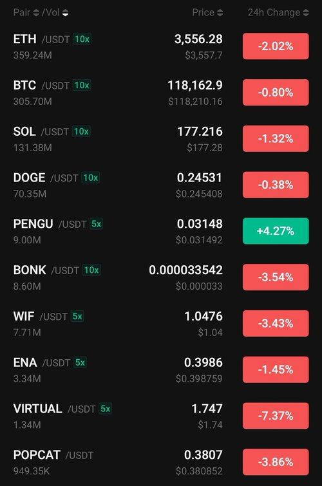Open the BTC/USDT pair row

pyautogui.click(x=161, y=93)
